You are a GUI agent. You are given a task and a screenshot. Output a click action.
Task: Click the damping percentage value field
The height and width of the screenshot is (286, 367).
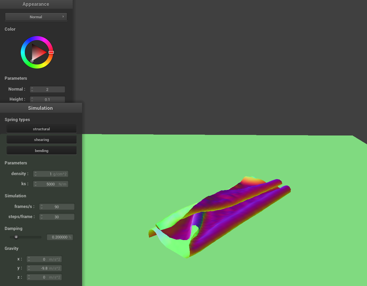click(60, 237)
